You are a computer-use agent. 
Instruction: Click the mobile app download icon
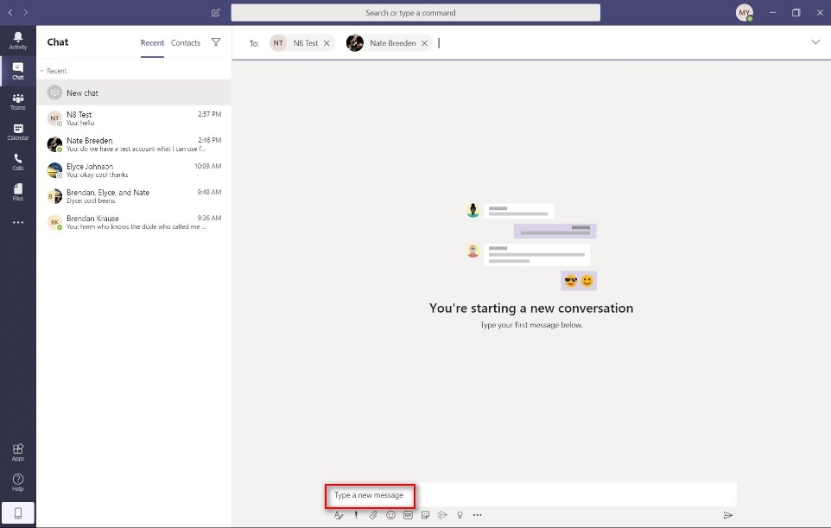click(x=18, y=513)
